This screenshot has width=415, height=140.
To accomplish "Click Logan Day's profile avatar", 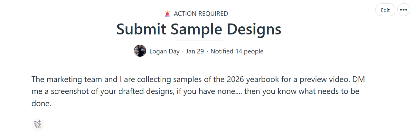I will click(x=140, y=51).
